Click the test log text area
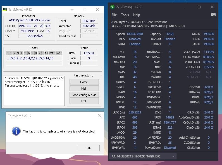The image size is (222, 165). pos(34,91)
